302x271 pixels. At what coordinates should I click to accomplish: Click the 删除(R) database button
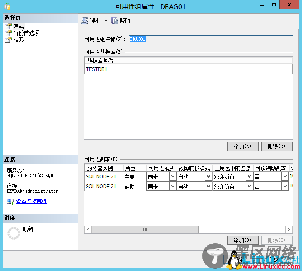coord(277,147)
